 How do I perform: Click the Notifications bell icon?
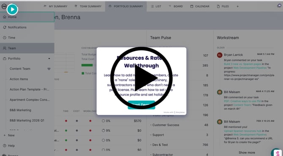pos(5,27)
